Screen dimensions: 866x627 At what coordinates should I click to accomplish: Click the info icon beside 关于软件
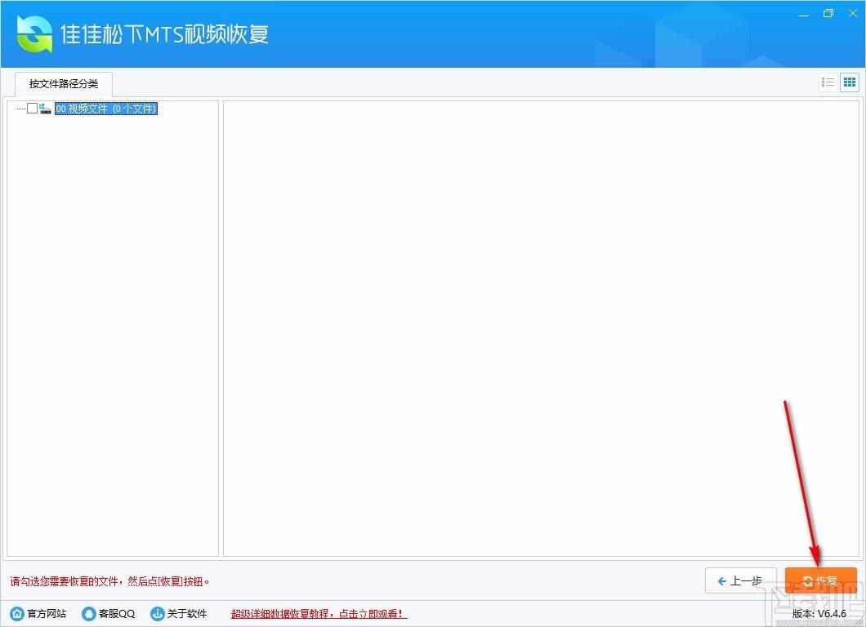158,614
